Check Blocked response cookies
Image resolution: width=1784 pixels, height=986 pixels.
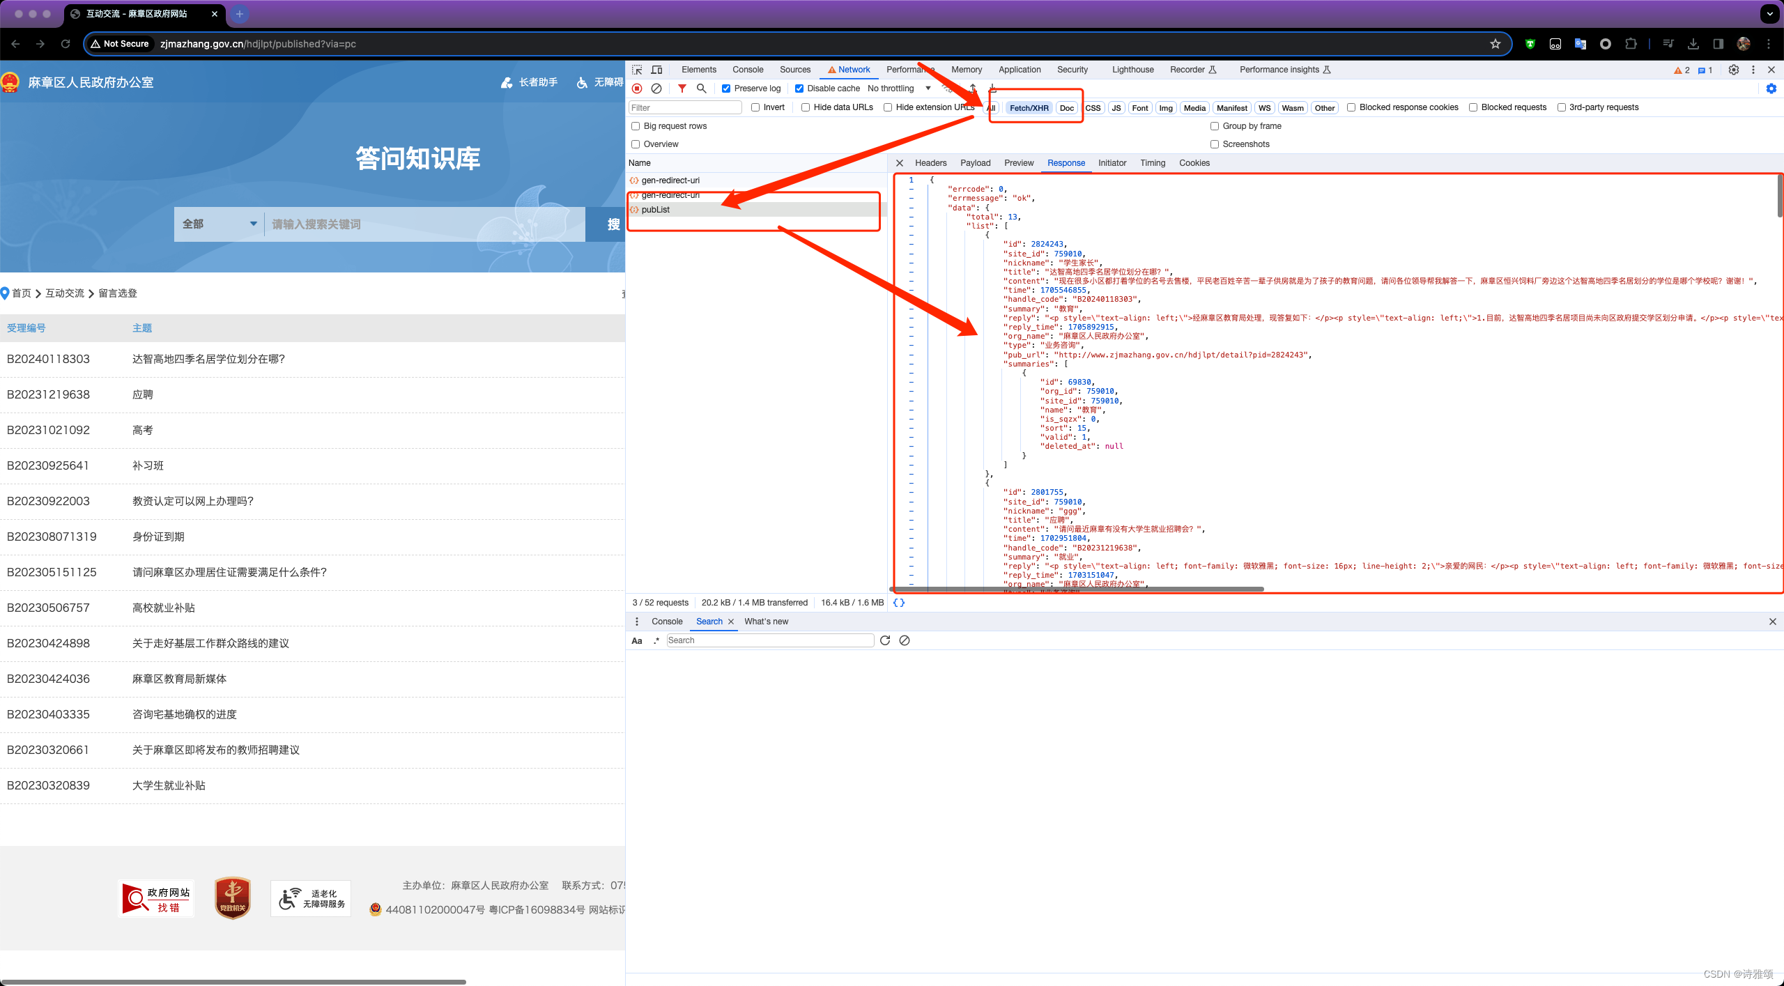coord(1351,107)
